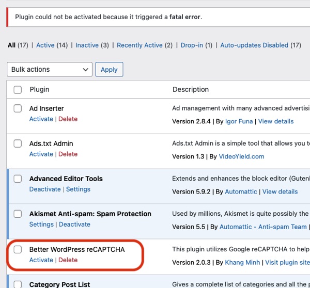Open Akismet Anti-spam Settings link
The image size is (310, 288).
click(41, 225)
